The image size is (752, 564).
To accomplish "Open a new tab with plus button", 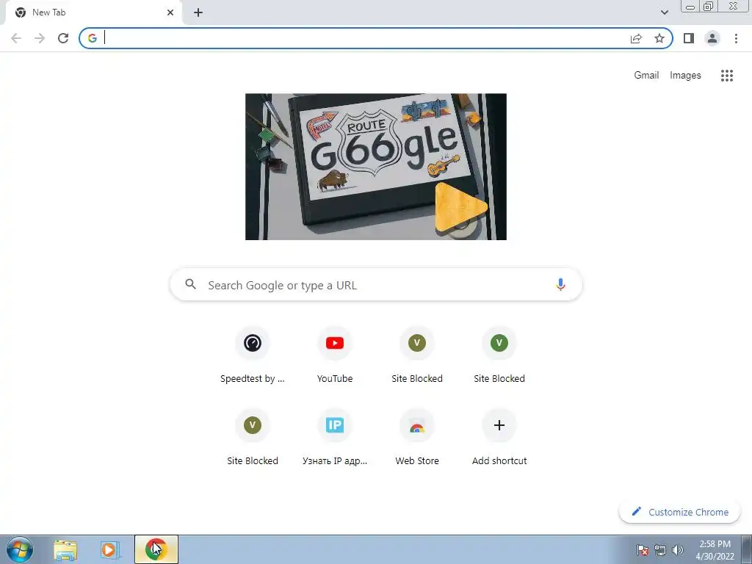I will coord(198,12).
